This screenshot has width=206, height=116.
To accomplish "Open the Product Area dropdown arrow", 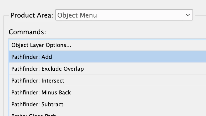I will click(x=188, y=15).
